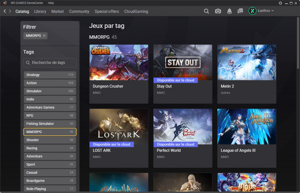Viewport: 300px width, 193px height.
Task: Click the Recherche de tags field
Action: coord(50,63)
